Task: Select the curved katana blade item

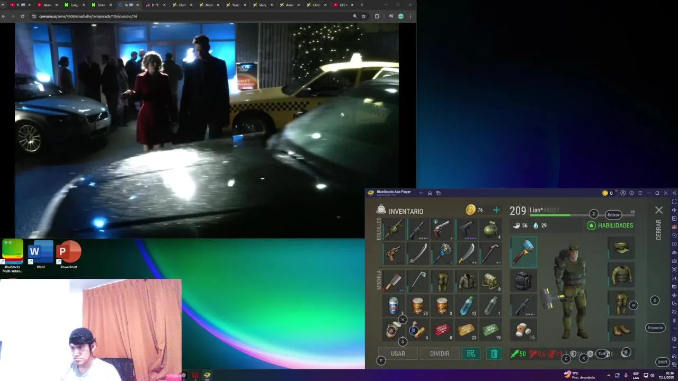Action: (x=418, y=254)
